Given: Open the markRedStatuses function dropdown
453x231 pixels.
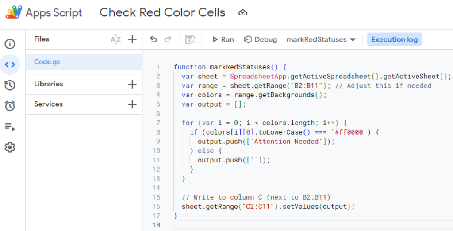Looking at the screenshot, I should pyautogui.click(x=321, y=39).
